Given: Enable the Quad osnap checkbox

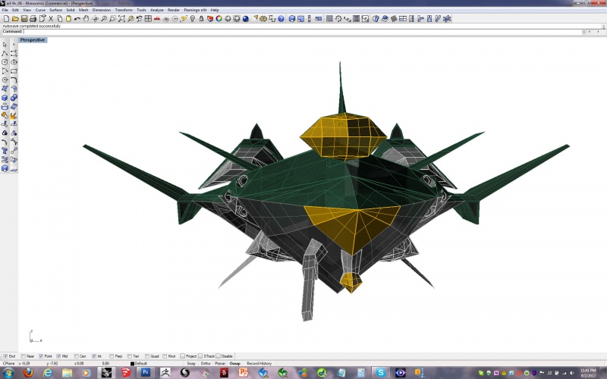Looking at the screenshot, I should (x=147, y=356).
